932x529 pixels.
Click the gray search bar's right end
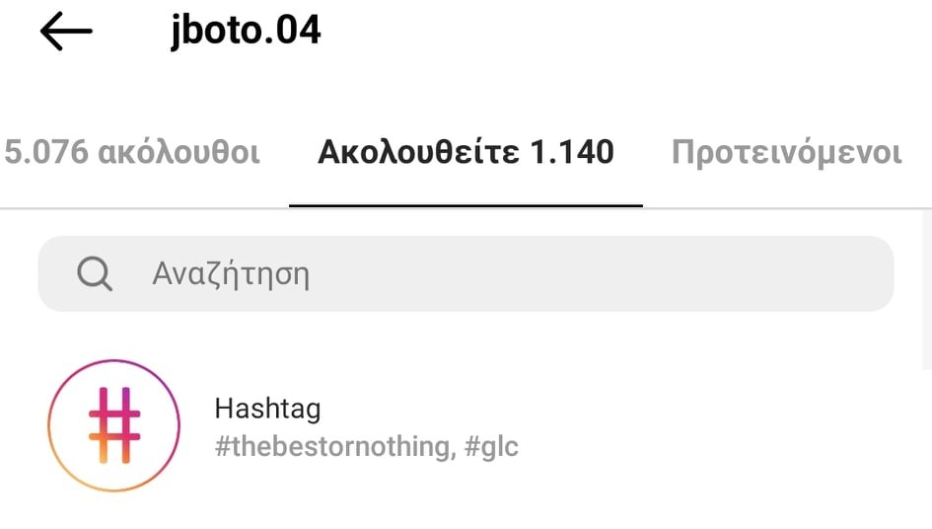(x=868, y=273)
